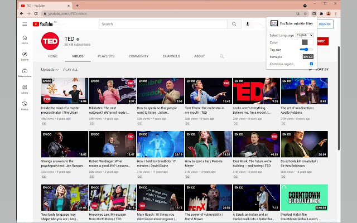Open the YouTube hamburger guide menu

(25, 24)
